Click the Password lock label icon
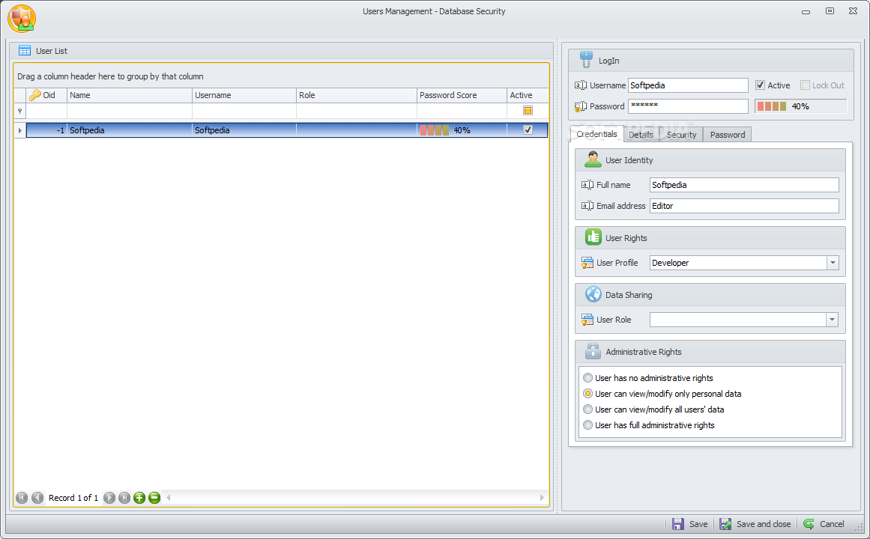The image size is (870, 539). [x=580, y=106]
